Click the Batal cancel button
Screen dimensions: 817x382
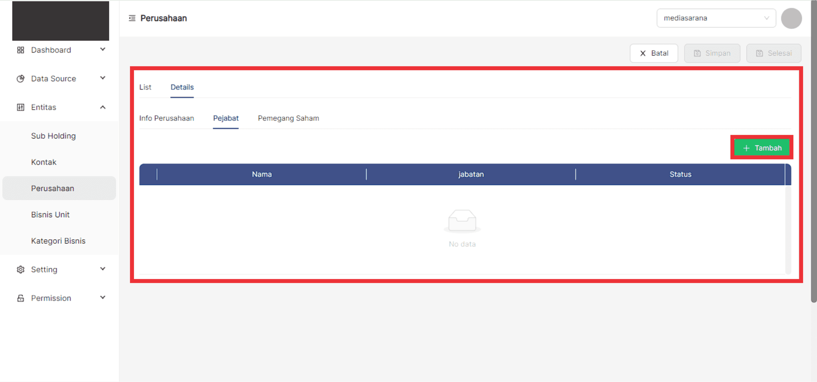pos(654,53)
